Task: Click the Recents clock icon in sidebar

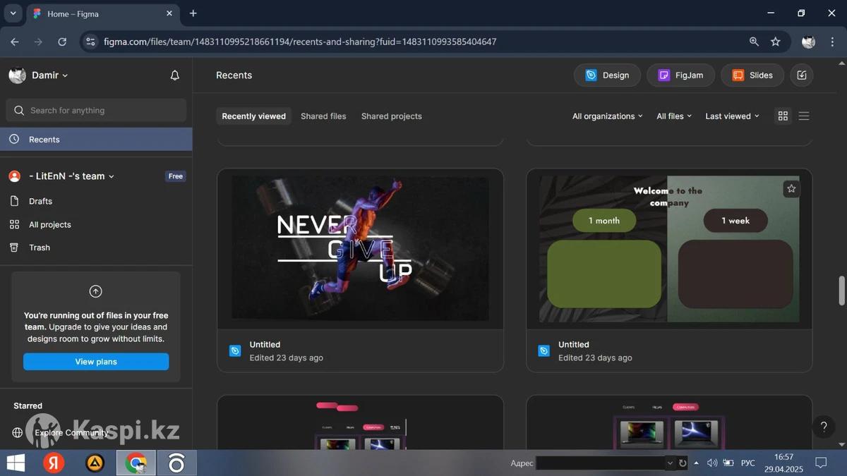Action: (14, 139)
